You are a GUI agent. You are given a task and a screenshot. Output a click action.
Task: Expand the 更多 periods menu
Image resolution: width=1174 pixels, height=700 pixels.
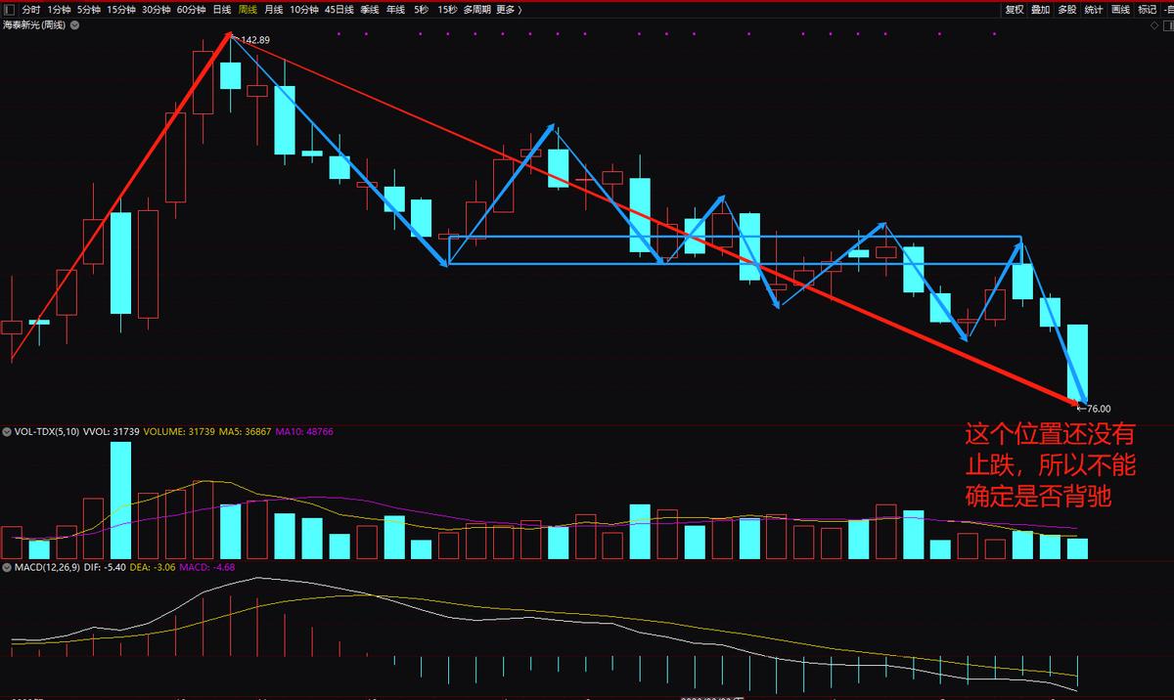click(509, 10)
